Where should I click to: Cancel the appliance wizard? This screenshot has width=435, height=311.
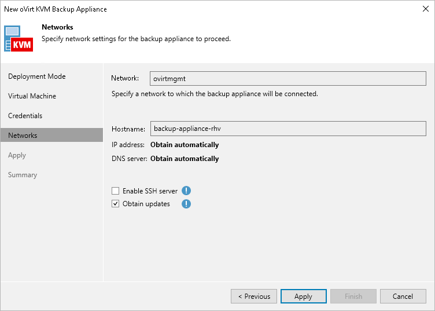click(403, 297)
